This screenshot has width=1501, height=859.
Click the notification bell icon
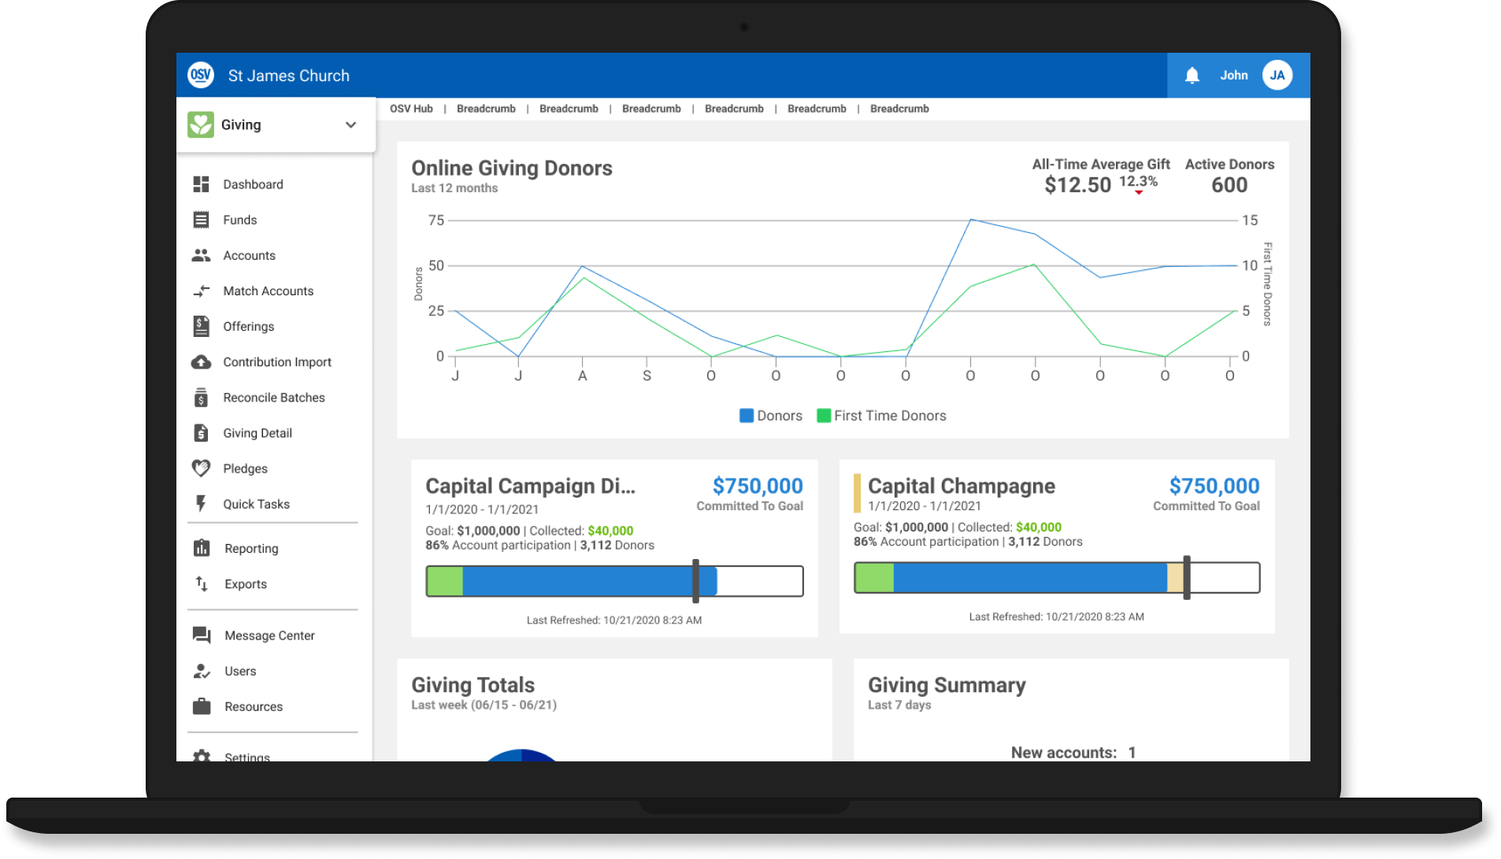pos(1192,76)
